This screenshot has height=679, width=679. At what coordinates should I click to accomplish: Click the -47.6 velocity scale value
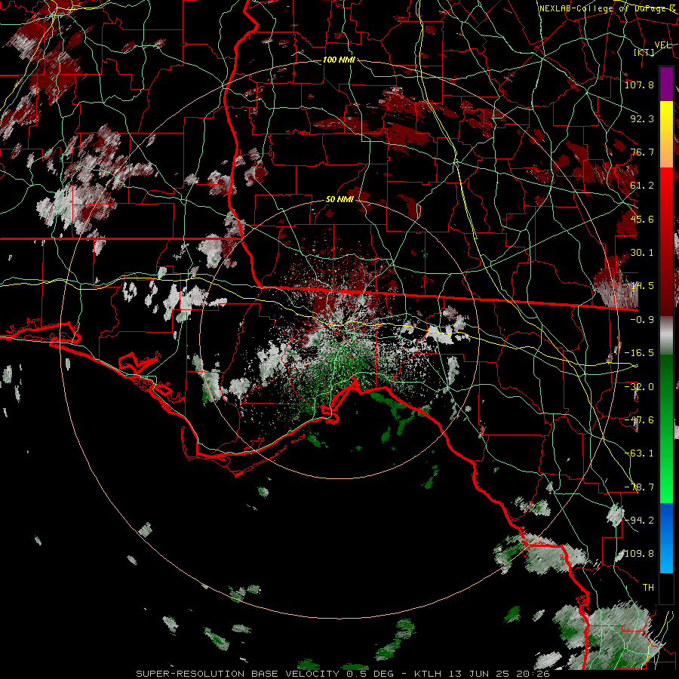639,420
